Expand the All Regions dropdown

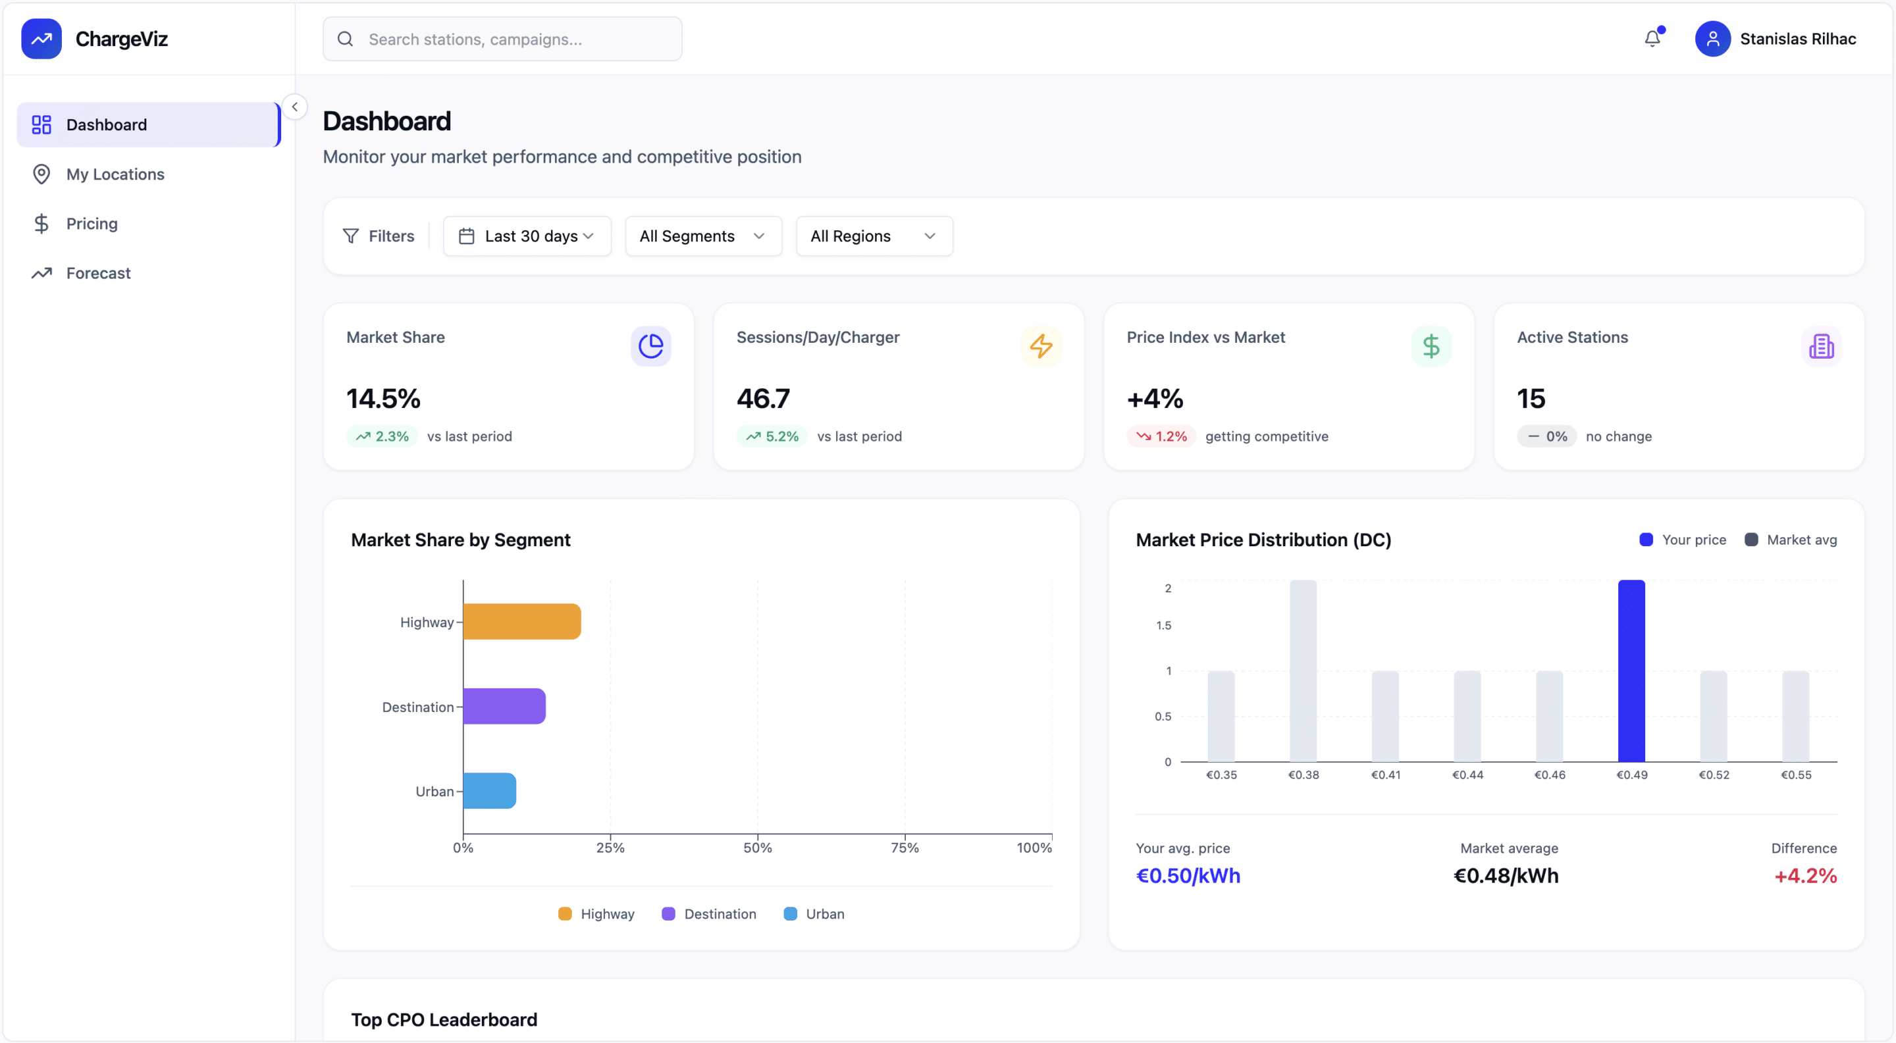tap(874, 236)
